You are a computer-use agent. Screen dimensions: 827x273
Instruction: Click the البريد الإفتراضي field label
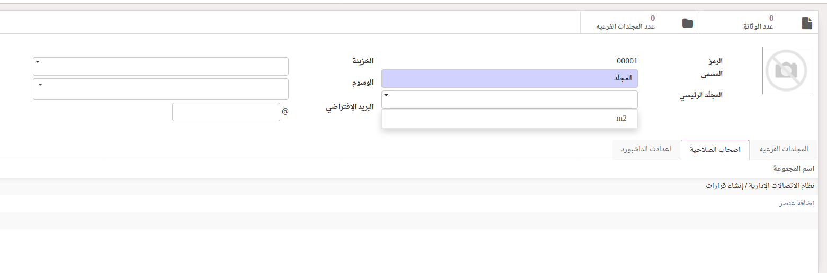(350, 106)
